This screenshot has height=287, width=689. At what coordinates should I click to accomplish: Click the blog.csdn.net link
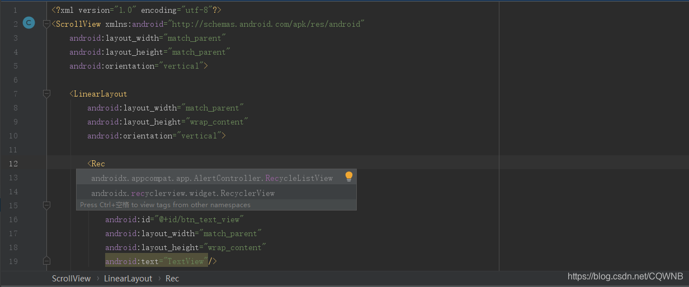[625, 276]
